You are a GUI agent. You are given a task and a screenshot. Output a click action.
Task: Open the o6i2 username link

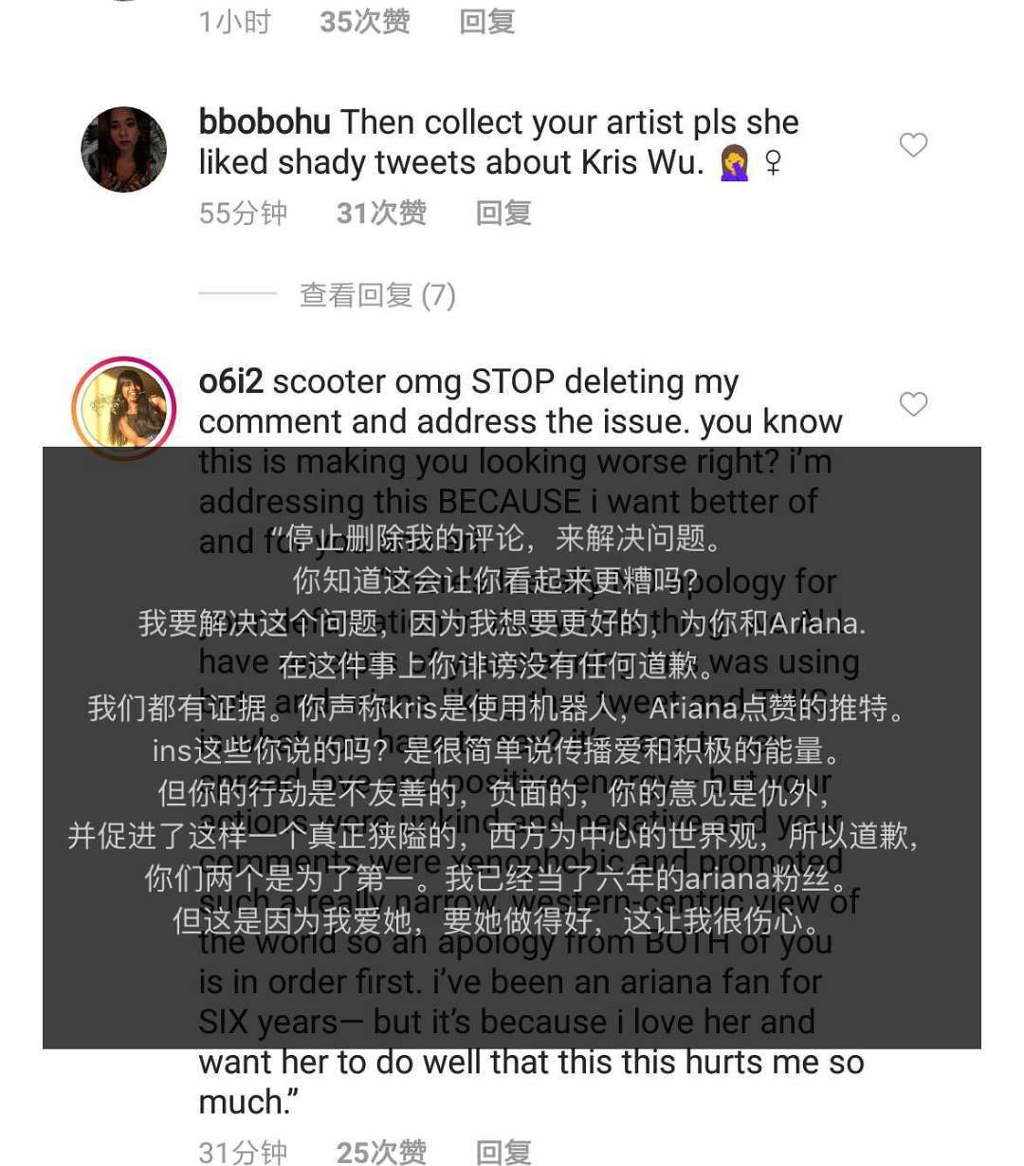230,381
